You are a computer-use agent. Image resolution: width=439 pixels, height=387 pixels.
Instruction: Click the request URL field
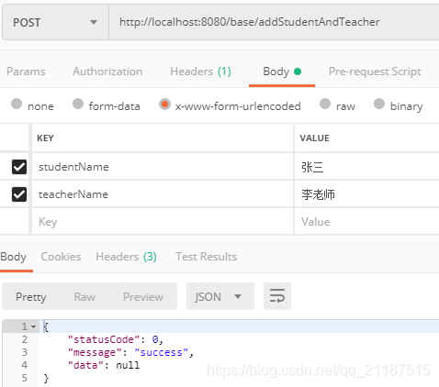(274, 22)
